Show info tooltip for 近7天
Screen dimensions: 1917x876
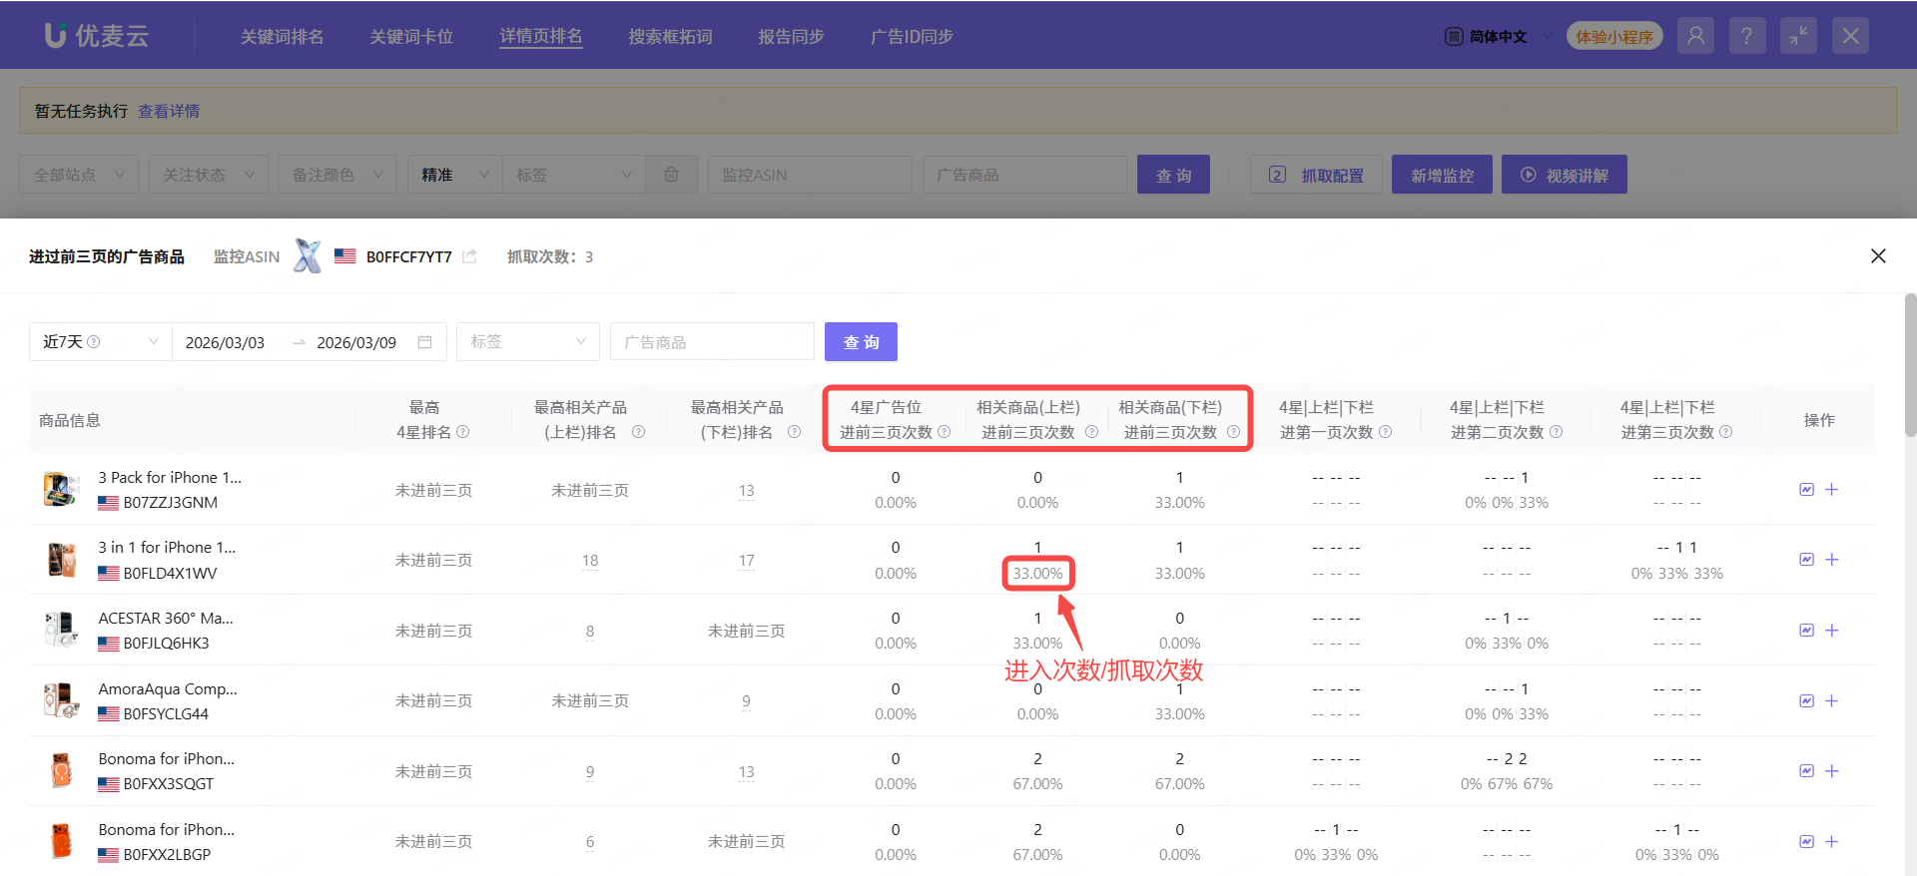tap(94, 341)
